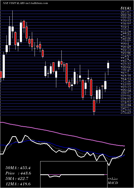The height and width of the screenshot is (188, 134).
Task: Click the <<Live MACD label
Action: tap(113, 181)
